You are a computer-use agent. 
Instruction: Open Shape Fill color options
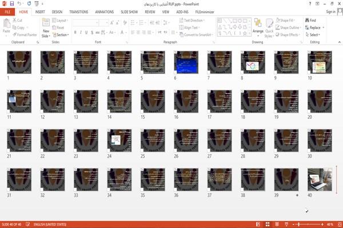pyautogui.click(x=285, y=21)
